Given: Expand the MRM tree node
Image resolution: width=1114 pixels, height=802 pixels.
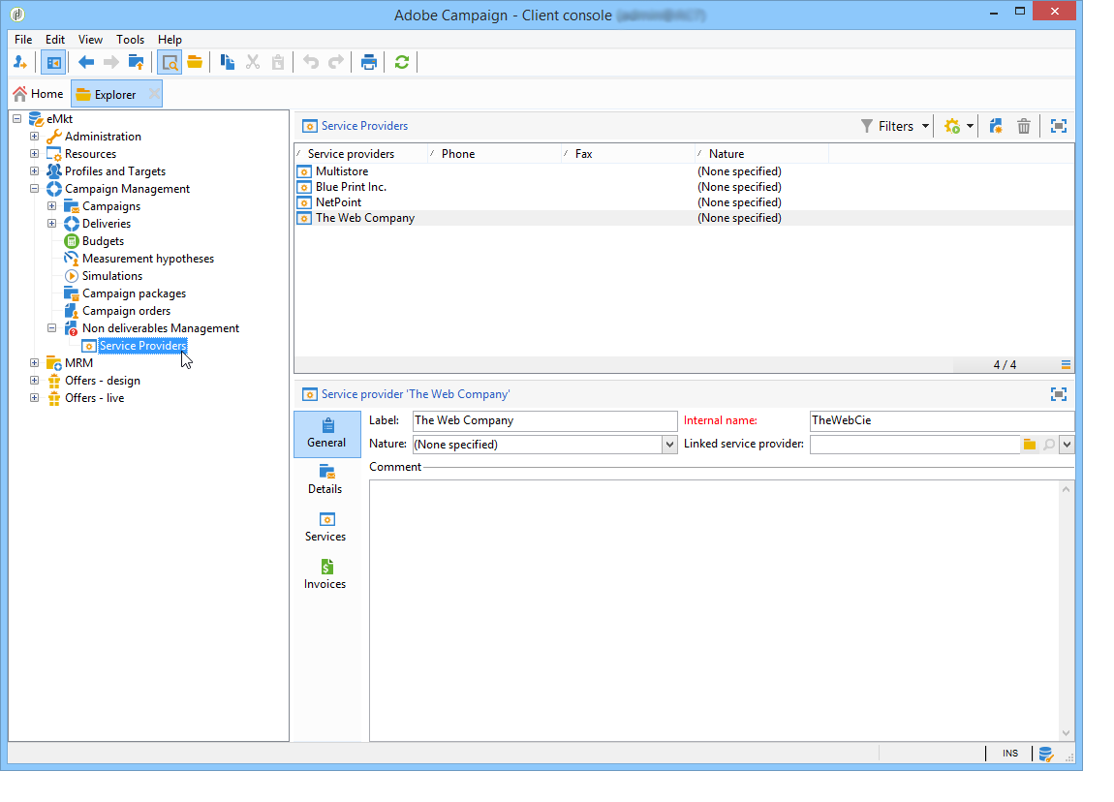Looking at the screenshot, I should click(34, 363).
